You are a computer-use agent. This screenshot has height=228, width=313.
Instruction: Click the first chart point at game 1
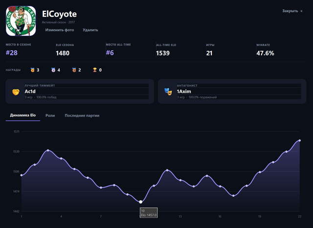coord(22,175)
